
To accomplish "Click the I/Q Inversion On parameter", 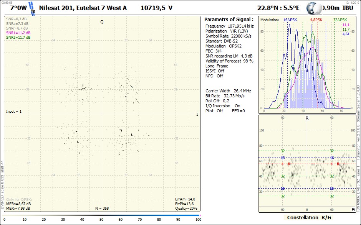I will [223, 106].
